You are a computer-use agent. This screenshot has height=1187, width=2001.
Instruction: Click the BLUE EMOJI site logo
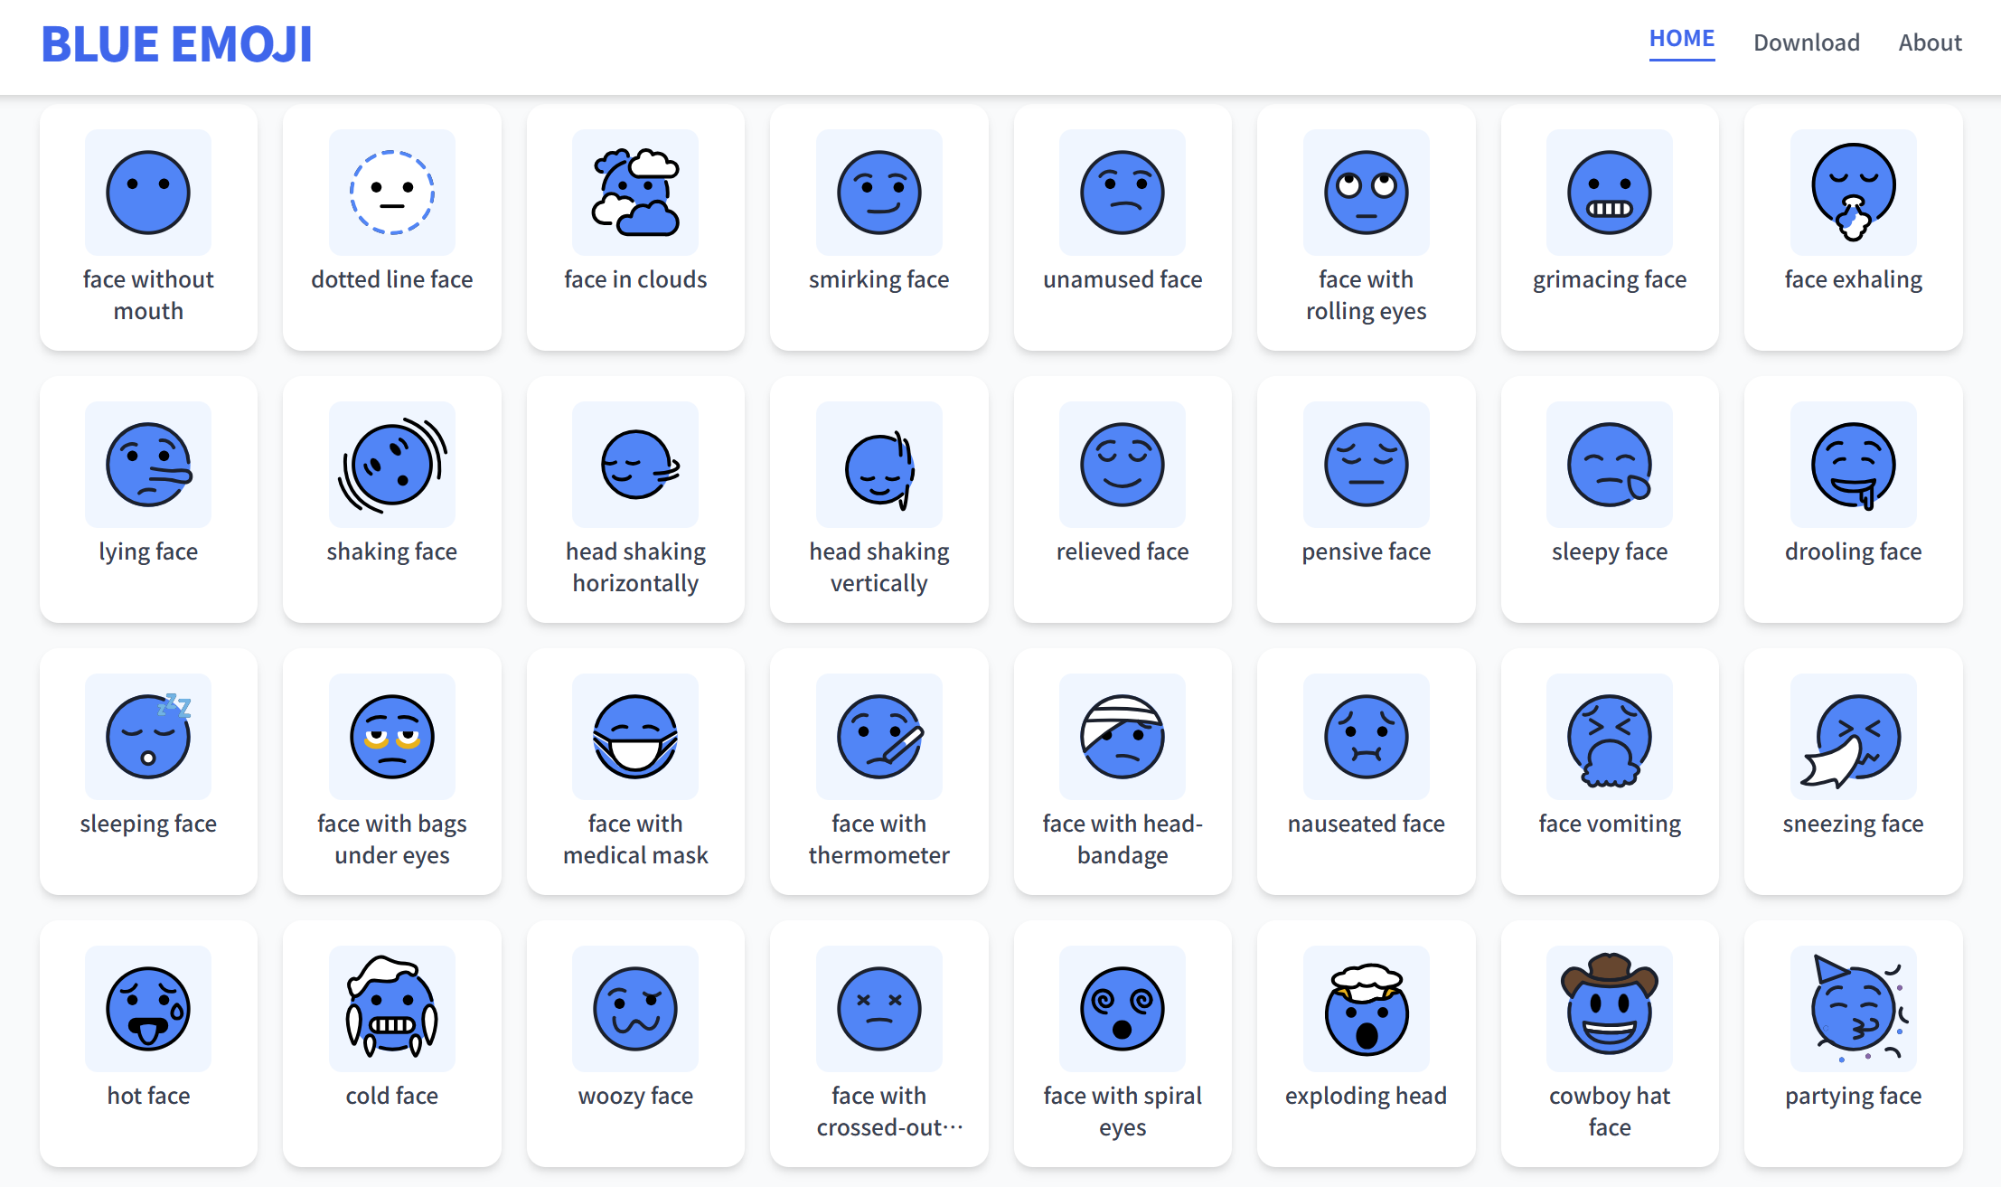click(x=176, y=44)
